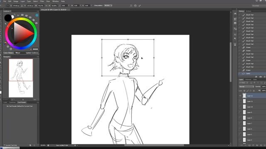Open the Interpolation dropdown
The image size is (266, 149).
tap(108, 5)
